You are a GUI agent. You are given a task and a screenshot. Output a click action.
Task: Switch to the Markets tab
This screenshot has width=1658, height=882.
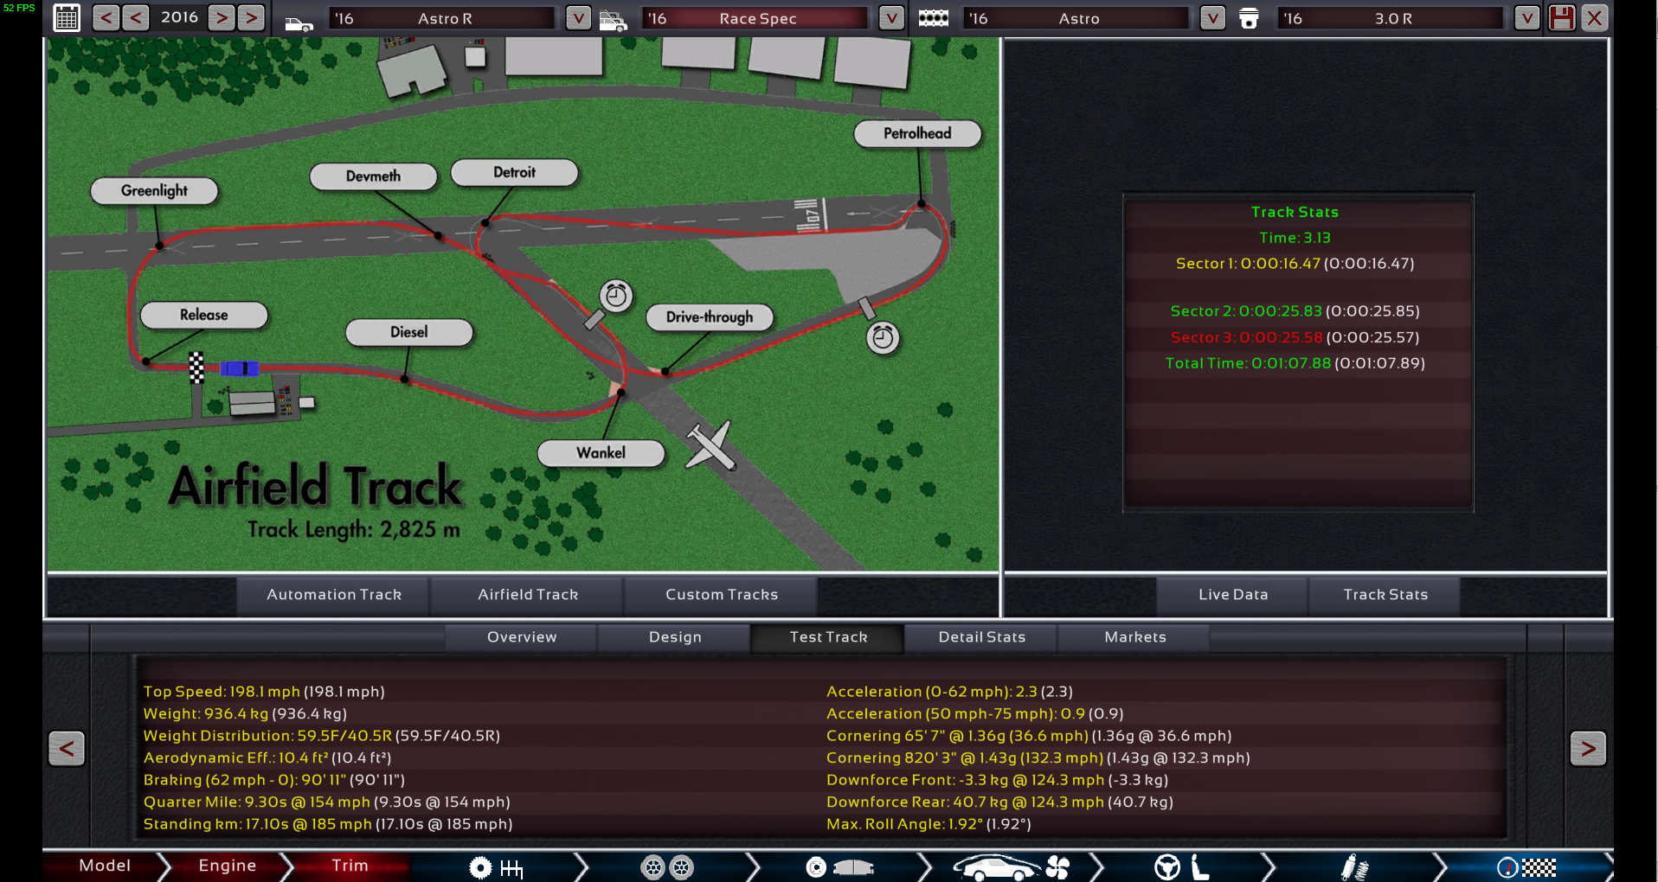tap(1134, 637)
